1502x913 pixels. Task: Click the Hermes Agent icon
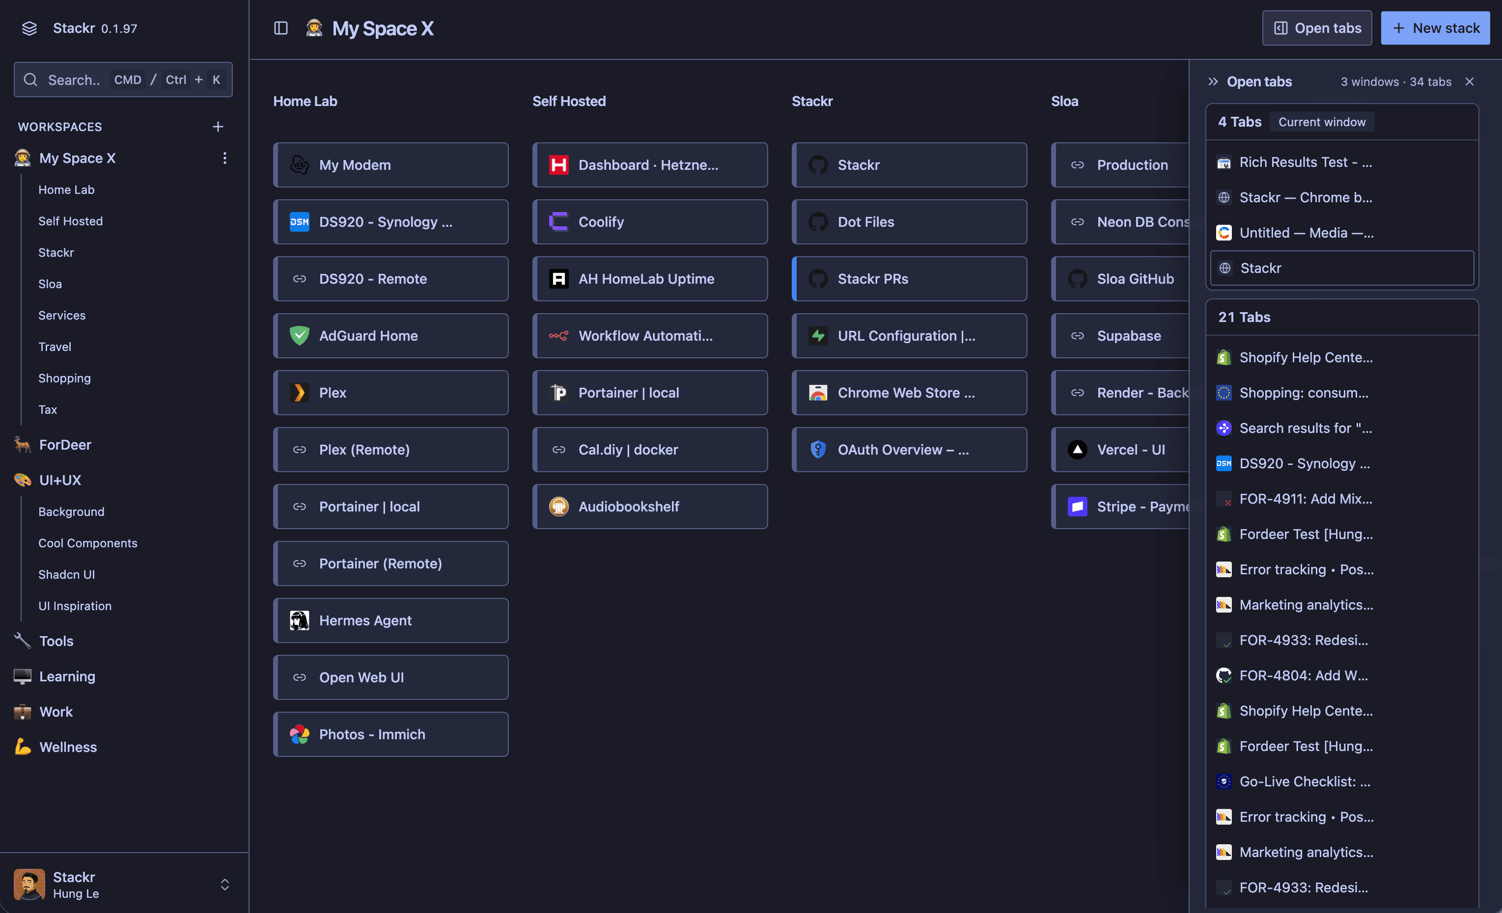tap(299, 620)
